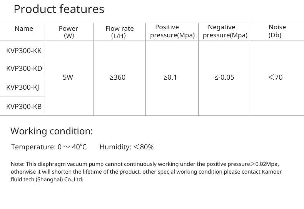Select the KVP300-KK row name

click(24, 50)
